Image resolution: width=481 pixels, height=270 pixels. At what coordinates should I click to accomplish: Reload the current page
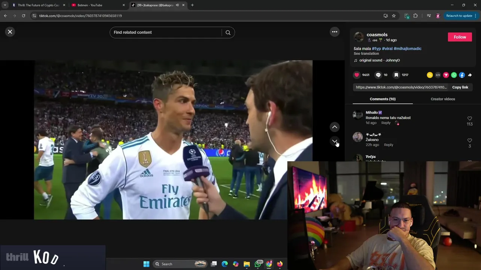click(23, 16)
